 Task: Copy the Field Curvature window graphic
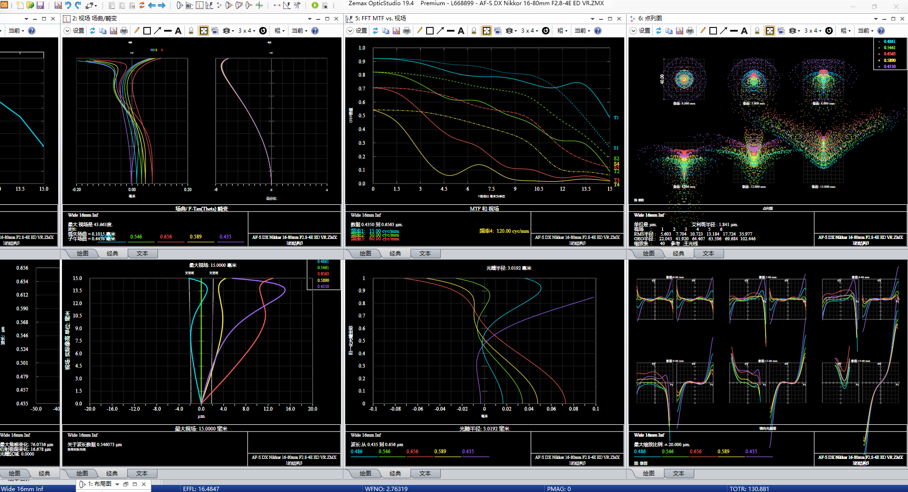pos(103,31)
